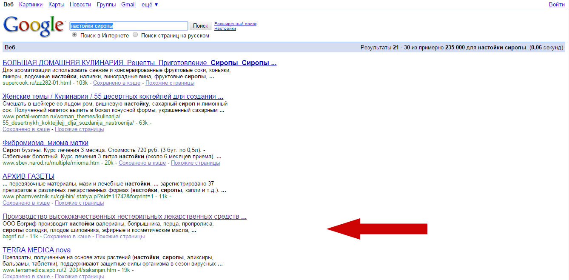Open the Карты tab

(x=56, y=5)
